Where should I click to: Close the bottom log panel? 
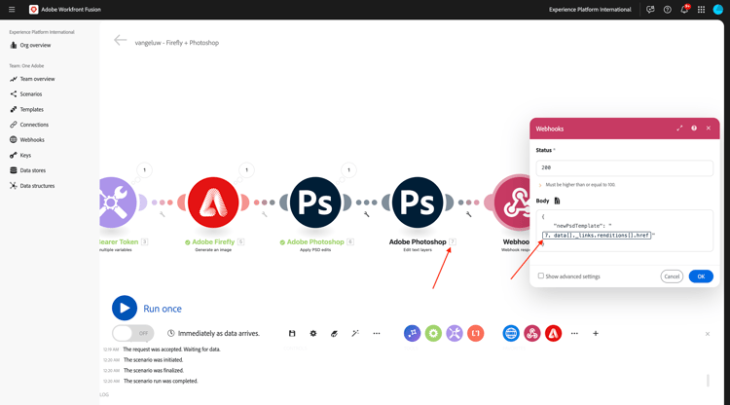pos(708,334)
